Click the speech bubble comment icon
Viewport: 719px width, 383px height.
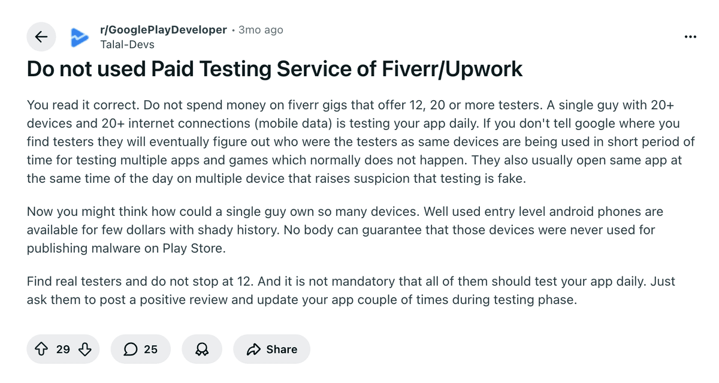pyautogui.click(x=130, y=349)
